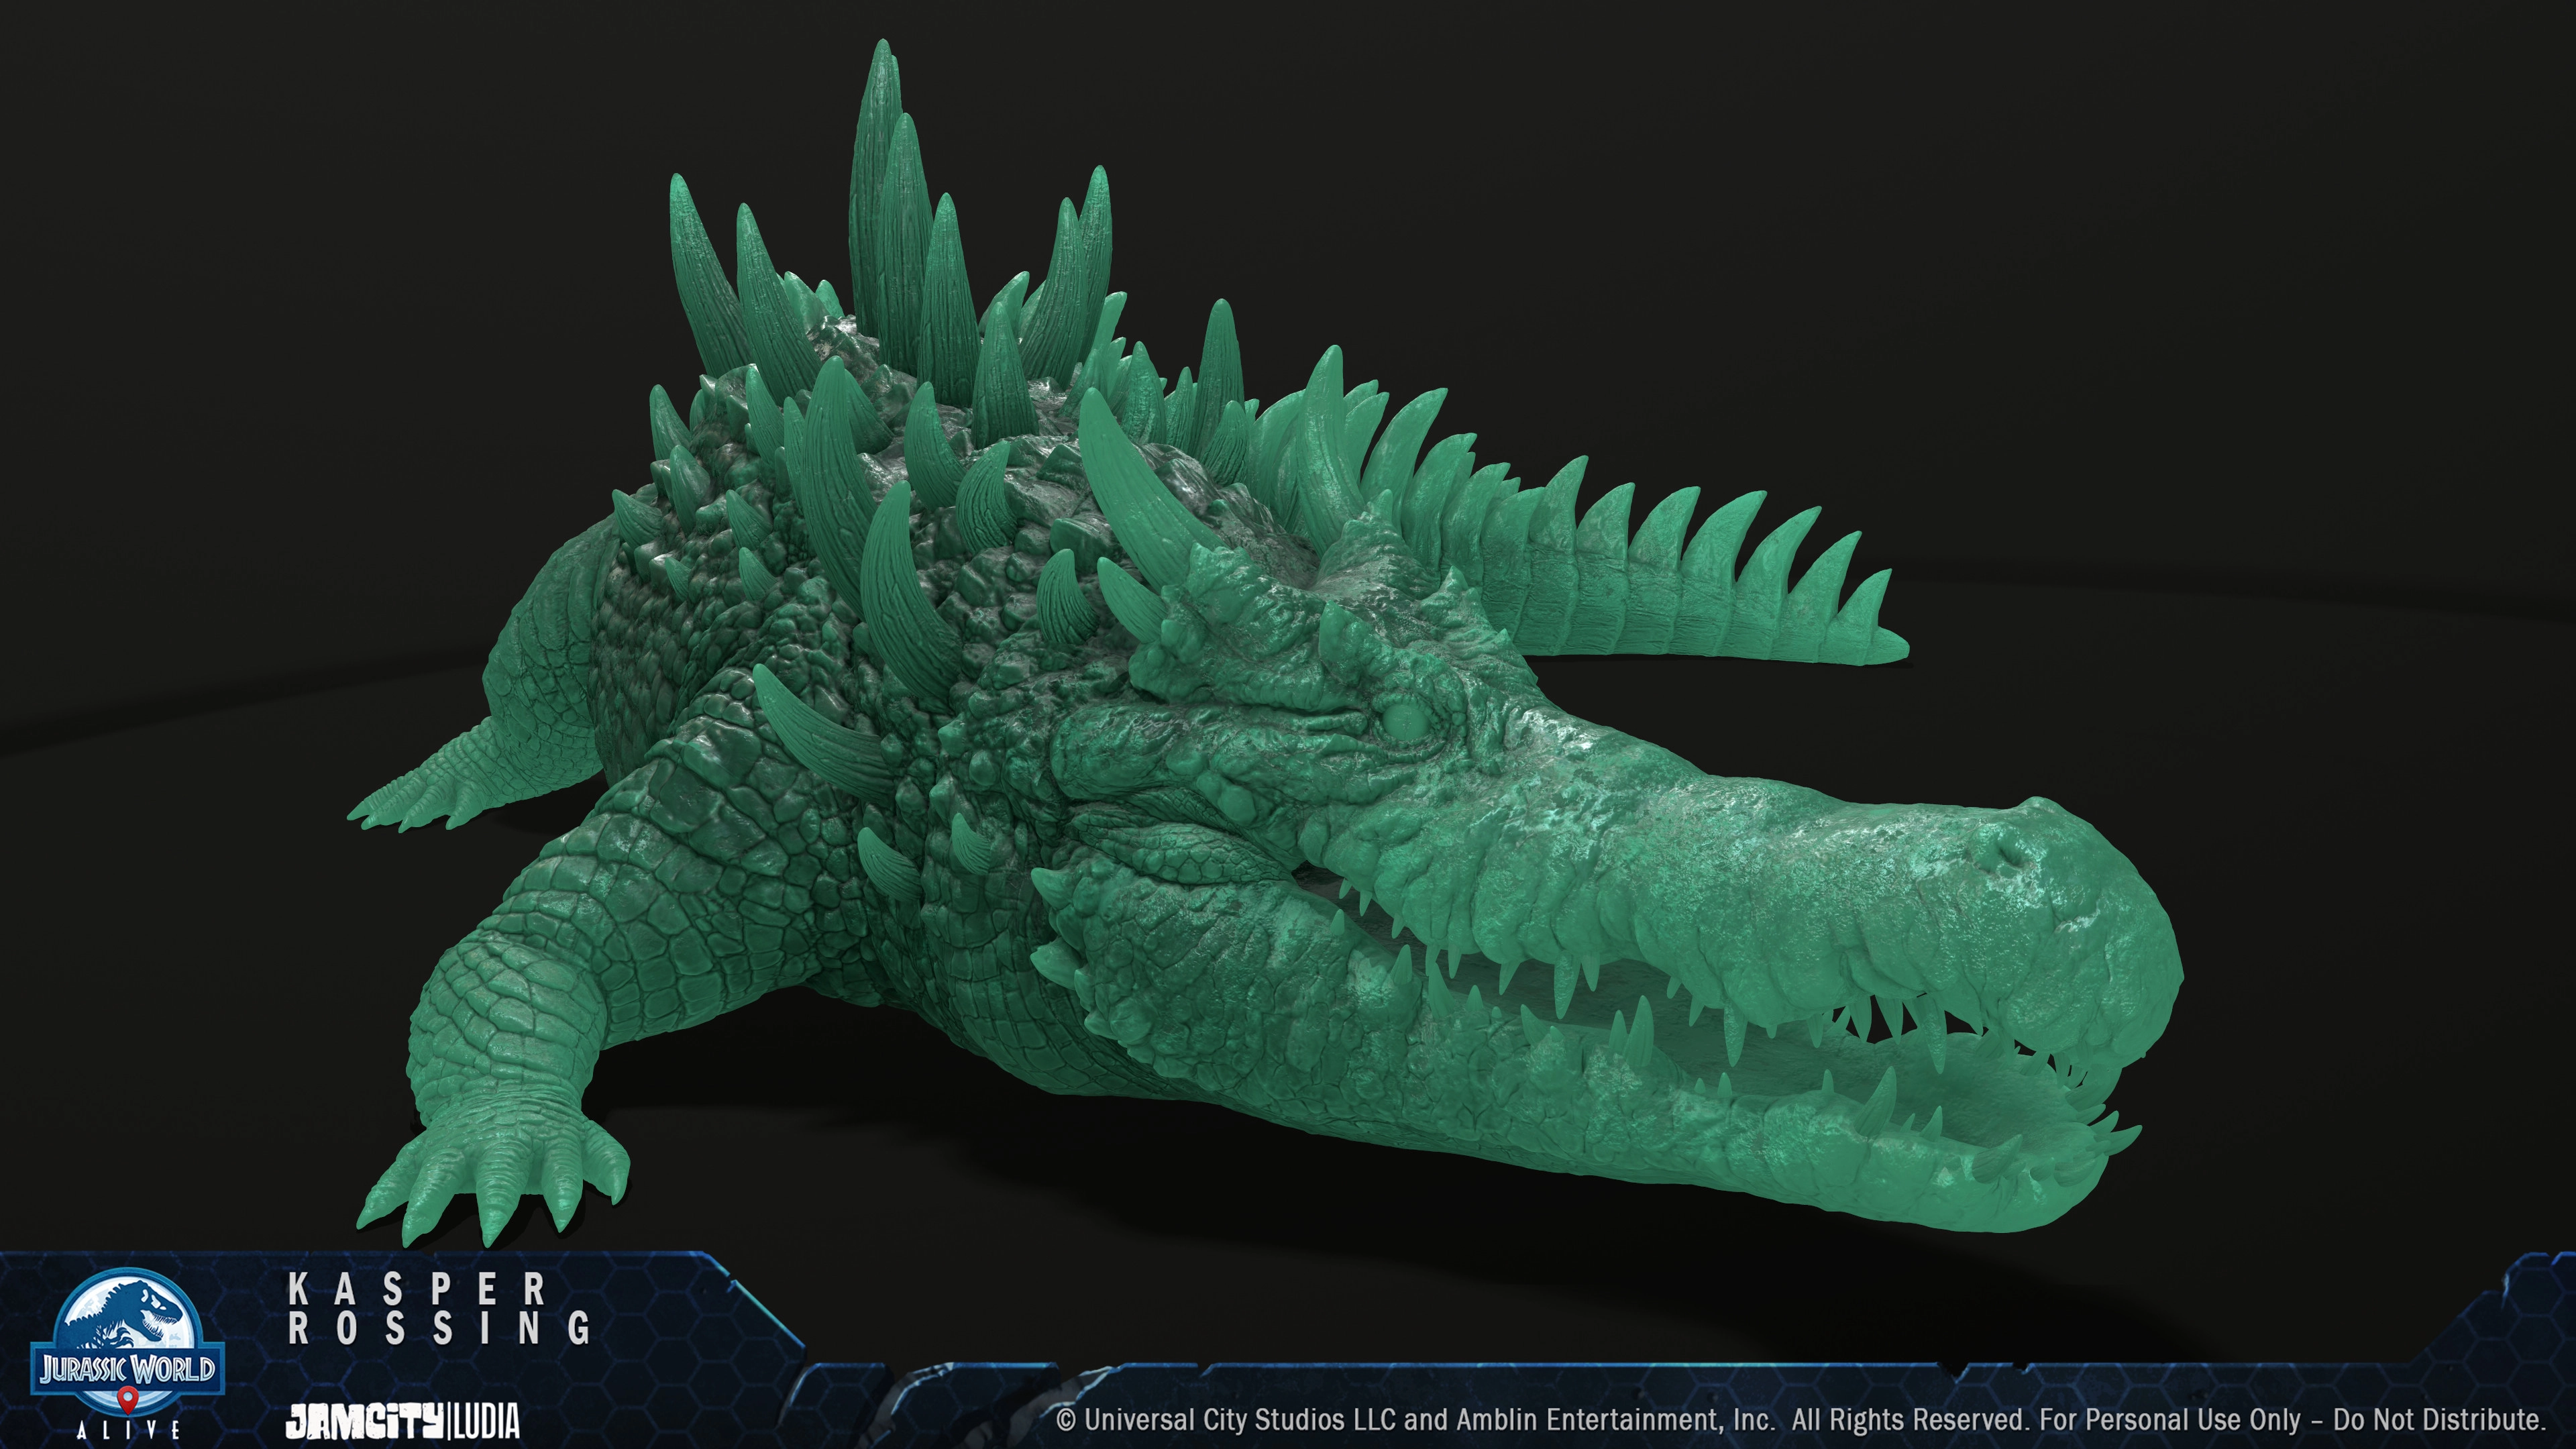Click the ALIVE text under logo
2576x1449 pixels.
pos(129,1430)
